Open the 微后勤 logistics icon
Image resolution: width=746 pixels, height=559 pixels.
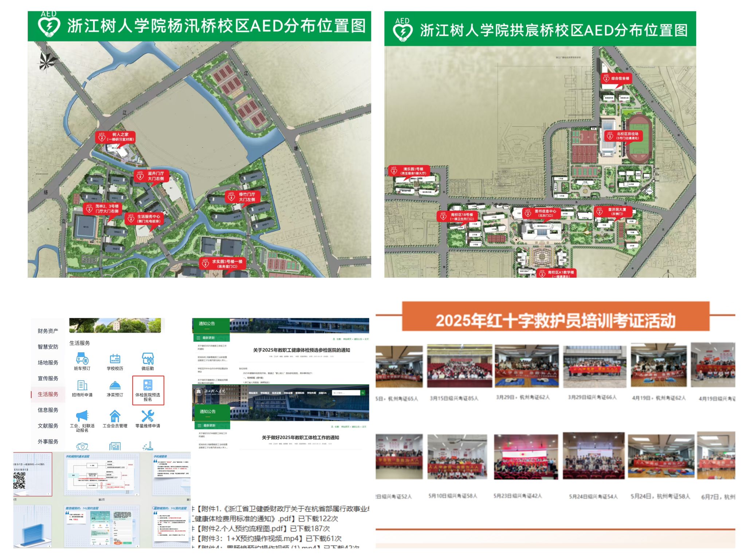[x=148, y=359]
